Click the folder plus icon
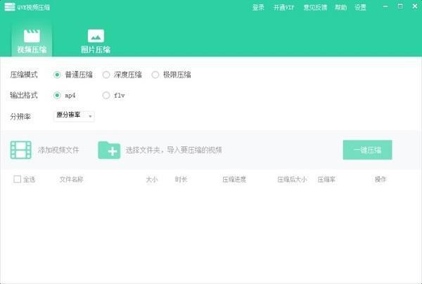422x284 pixels. (109, 150)
